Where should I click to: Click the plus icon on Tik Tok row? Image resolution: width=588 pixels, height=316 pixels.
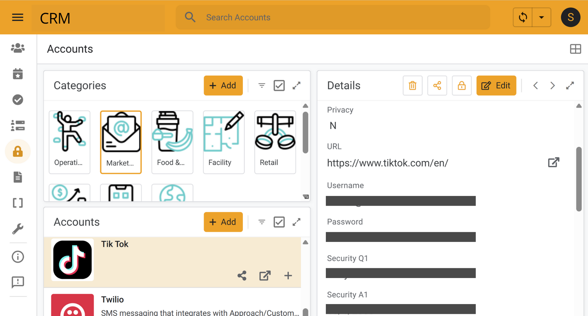[288, 276]
